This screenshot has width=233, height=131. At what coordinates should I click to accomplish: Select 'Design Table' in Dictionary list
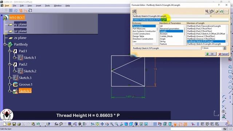point(138,36)
